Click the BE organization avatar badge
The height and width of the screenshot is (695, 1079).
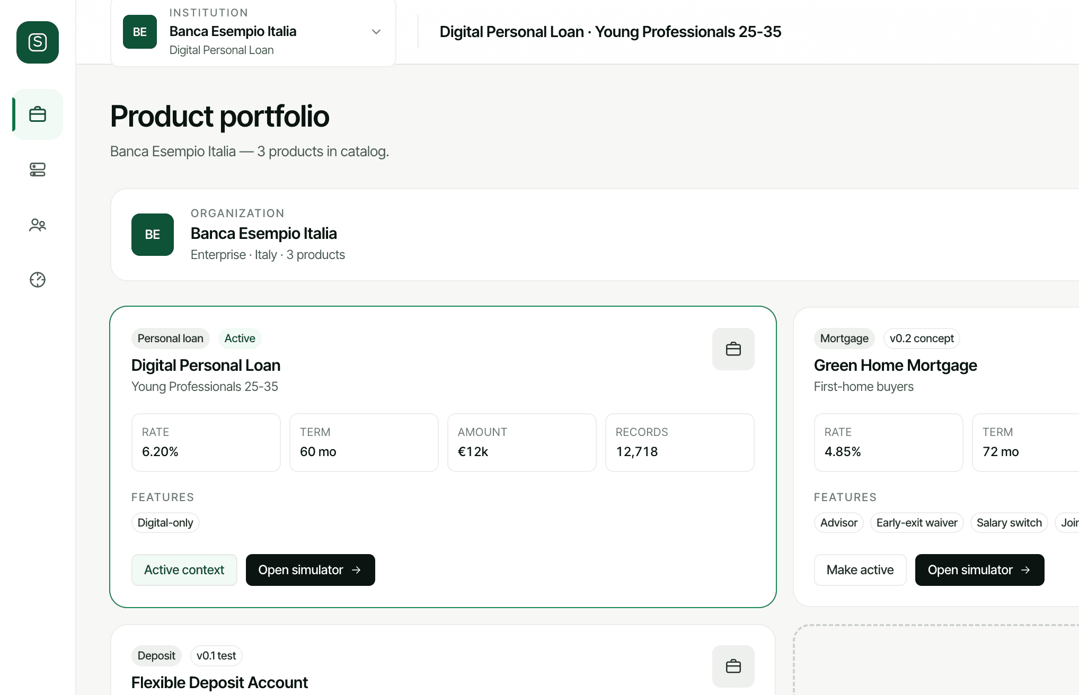click(x=153, y=235)
